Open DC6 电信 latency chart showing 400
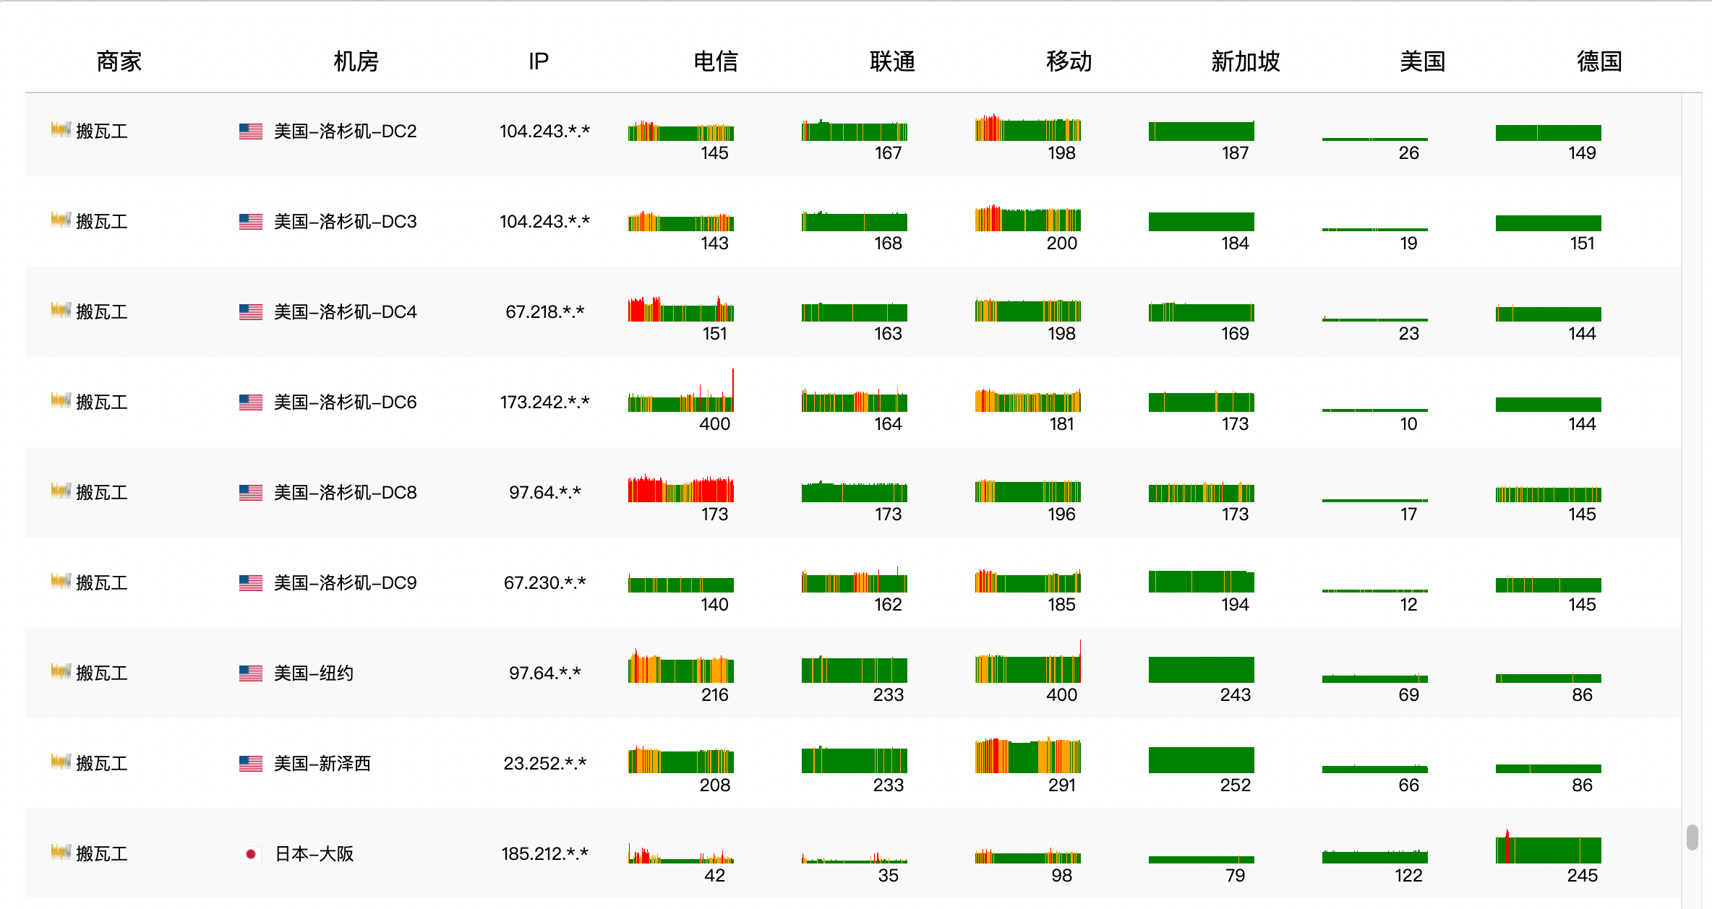 (681, 391)
